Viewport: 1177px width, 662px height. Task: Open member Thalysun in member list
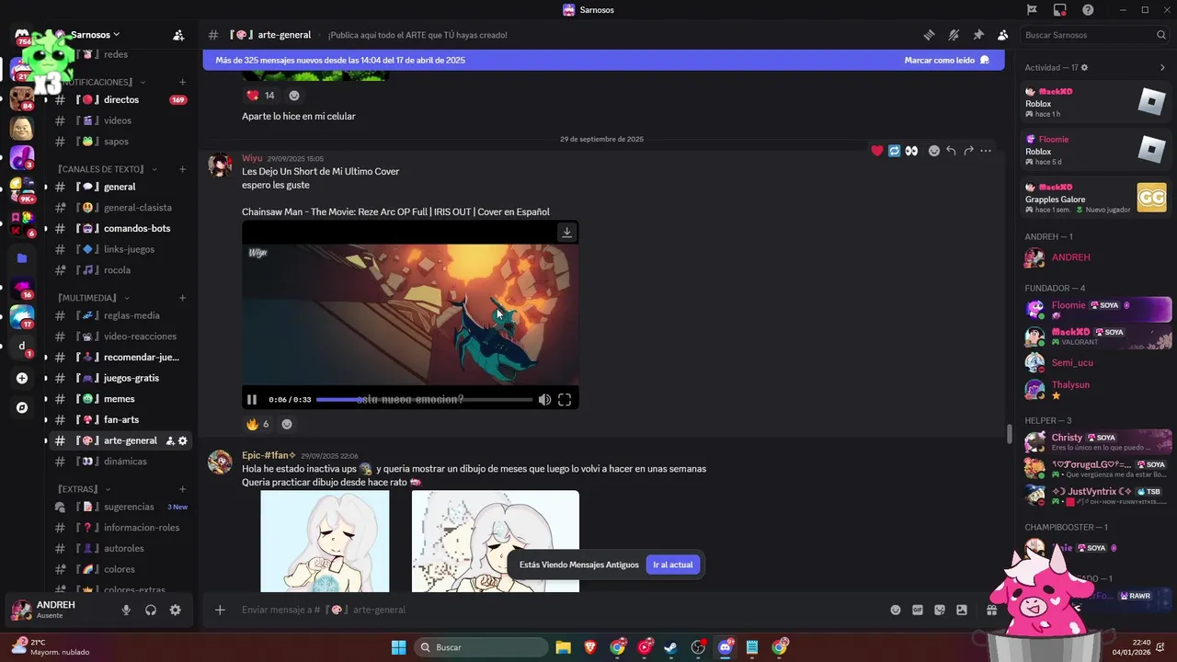point(1098,389)
